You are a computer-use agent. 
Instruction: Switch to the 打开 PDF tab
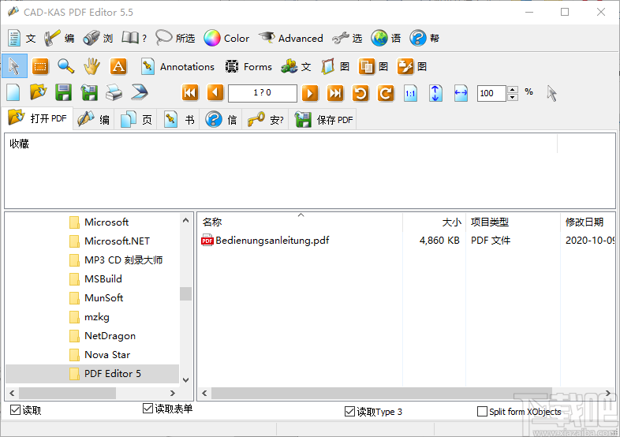37,118
